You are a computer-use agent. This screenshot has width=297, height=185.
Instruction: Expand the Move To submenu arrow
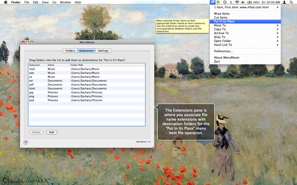pos(278,25)
